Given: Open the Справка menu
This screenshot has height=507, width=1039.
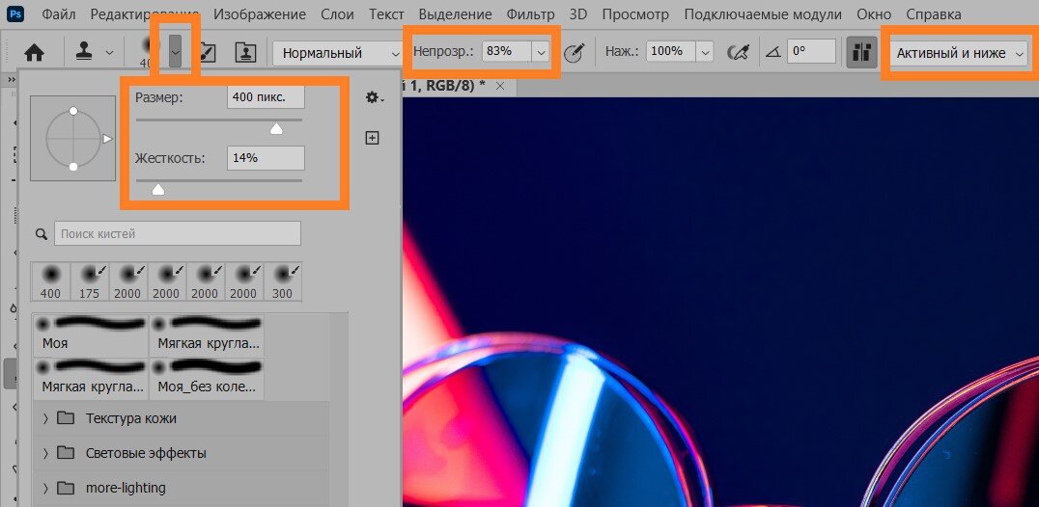Looking at the screenshot, I should coord(933,13).
